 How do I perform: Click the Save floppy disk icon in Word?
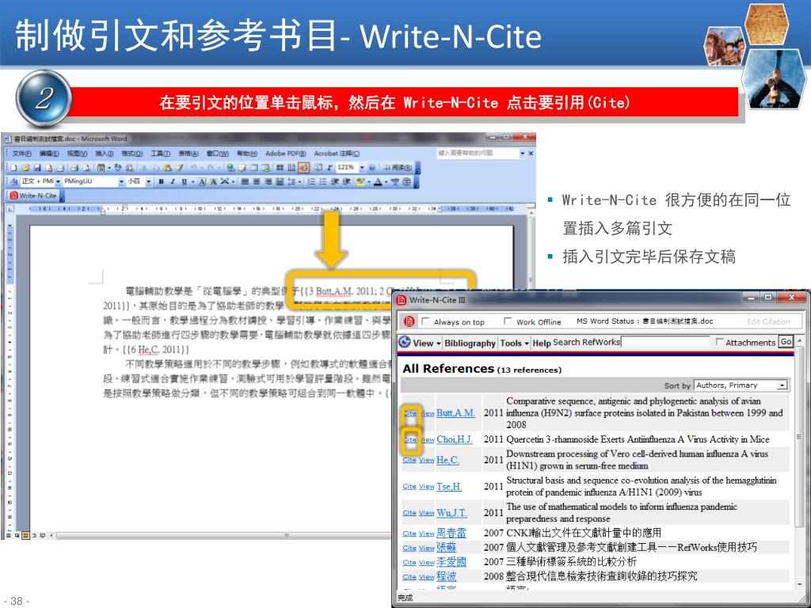tap(37, 168)
